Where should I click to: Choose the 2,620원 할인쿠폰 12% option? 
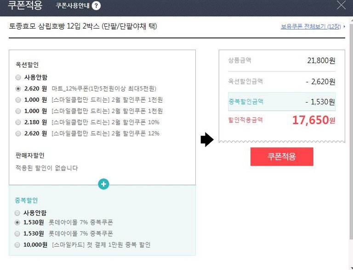18,133
